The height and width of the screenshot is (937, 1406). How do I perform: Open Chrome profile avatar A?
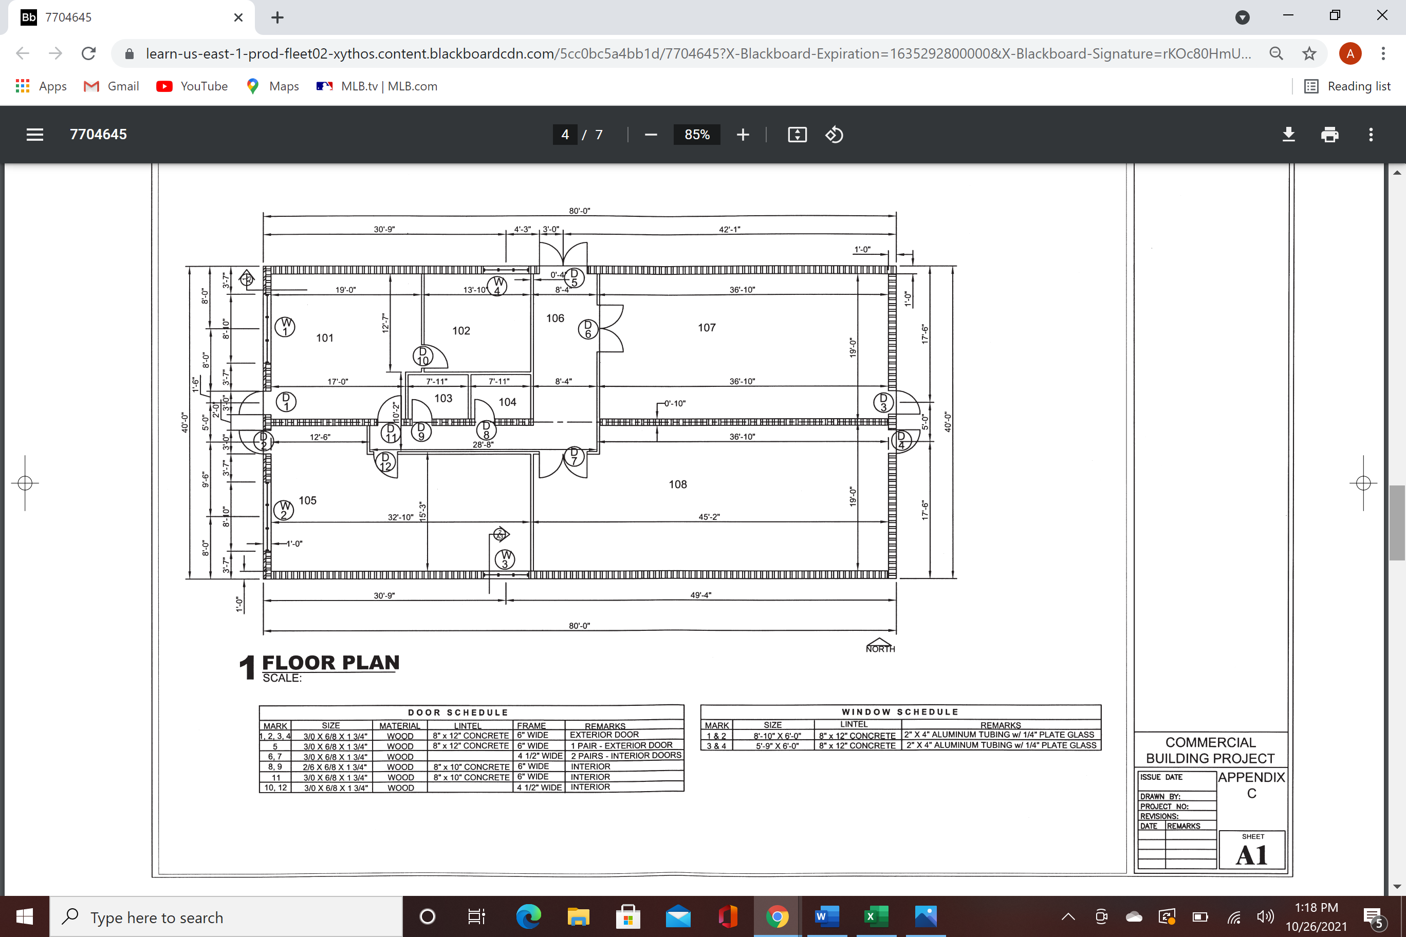click(1350, 54)
